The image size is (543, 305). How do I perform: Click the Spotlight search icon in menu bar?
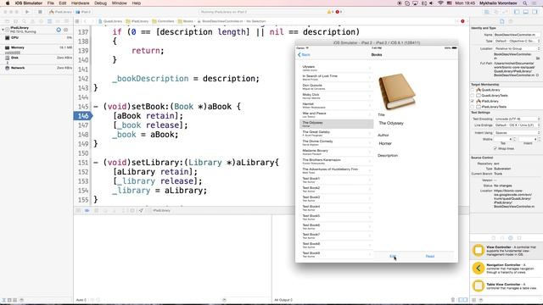click(525, 3)
